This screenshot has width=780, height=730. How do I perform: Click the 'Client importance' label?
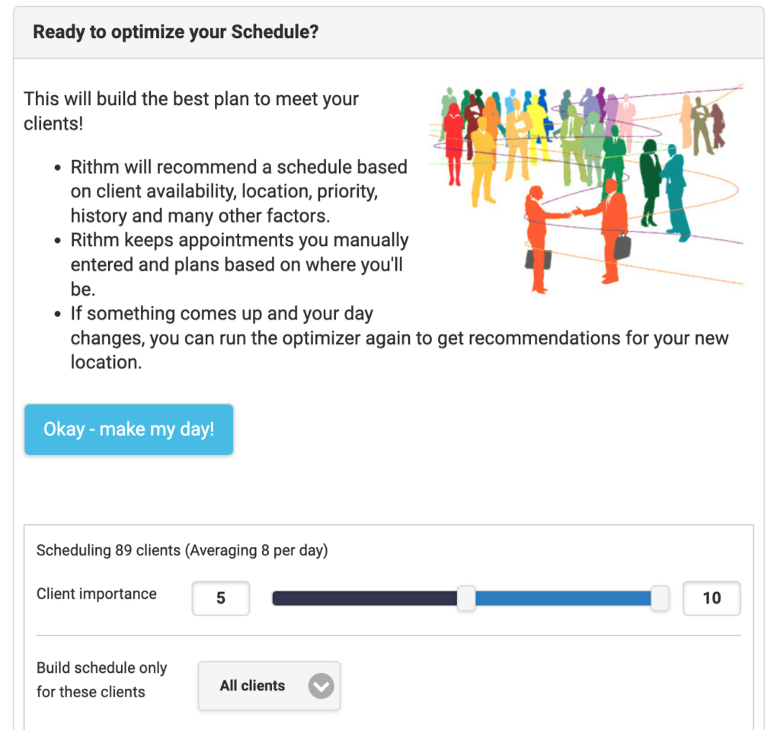coord(97,594)
